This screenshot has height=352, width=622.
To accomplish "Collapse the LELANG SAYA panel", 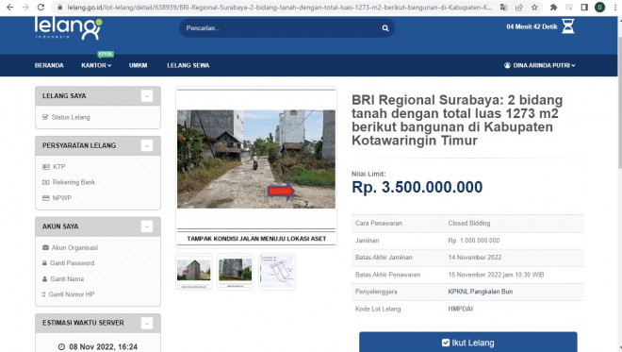I will 147,95.
